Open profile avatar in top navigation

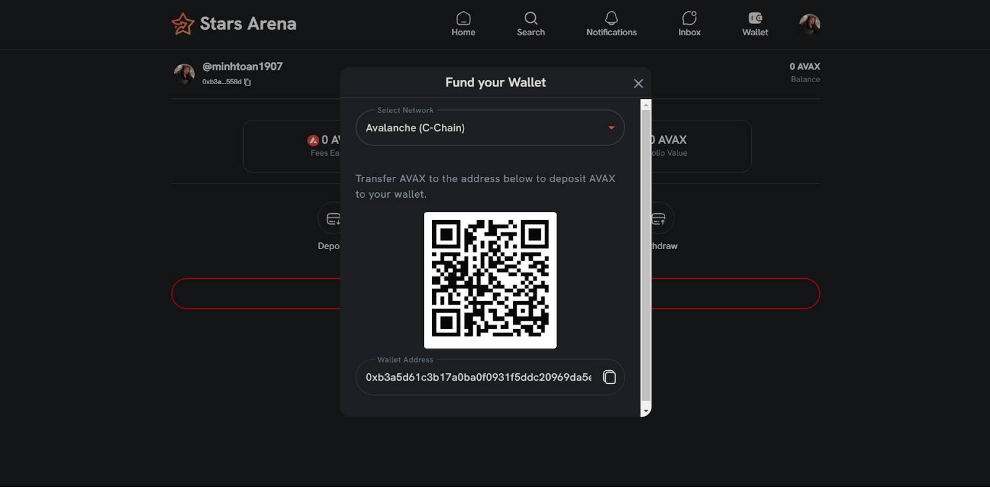(x=809, y=24)
